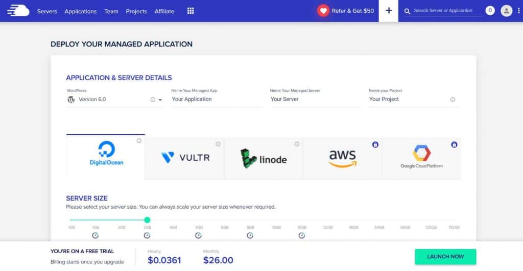Open the apps grid icon
The width and height of the screenshot is (523, 271).
pyautogui.click(x=191, y=11)
